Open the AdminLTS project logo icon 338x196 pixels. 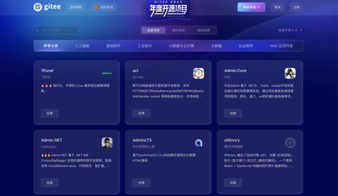click(198, 143)
